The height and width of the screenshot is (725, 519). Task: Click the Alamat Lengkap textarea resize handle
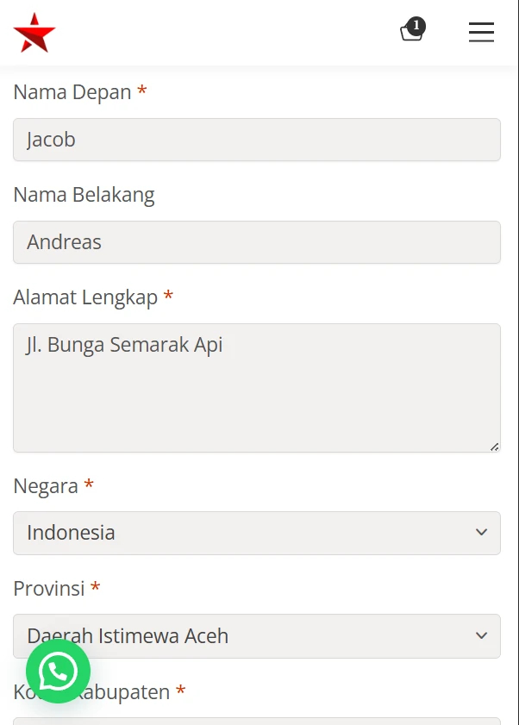[x=494, y=447]
